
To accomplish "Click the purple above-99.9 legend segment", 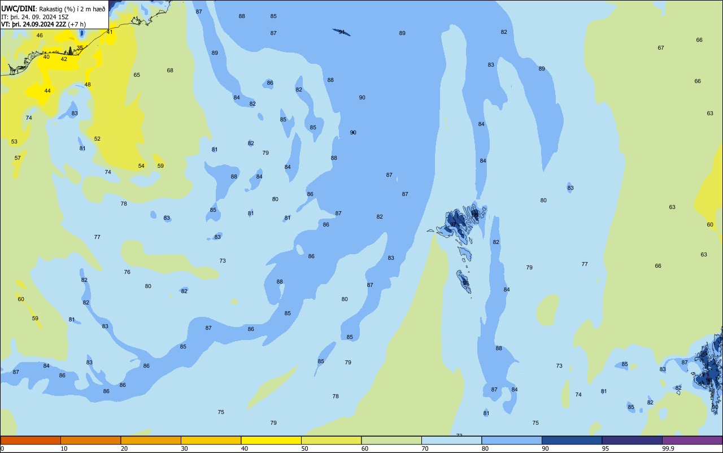I will [x=692, y=440].
